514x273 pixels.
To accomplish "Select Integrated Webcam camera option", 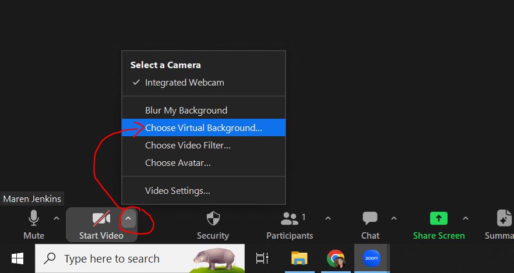I will pyautogui.click(x=203, y=83).
